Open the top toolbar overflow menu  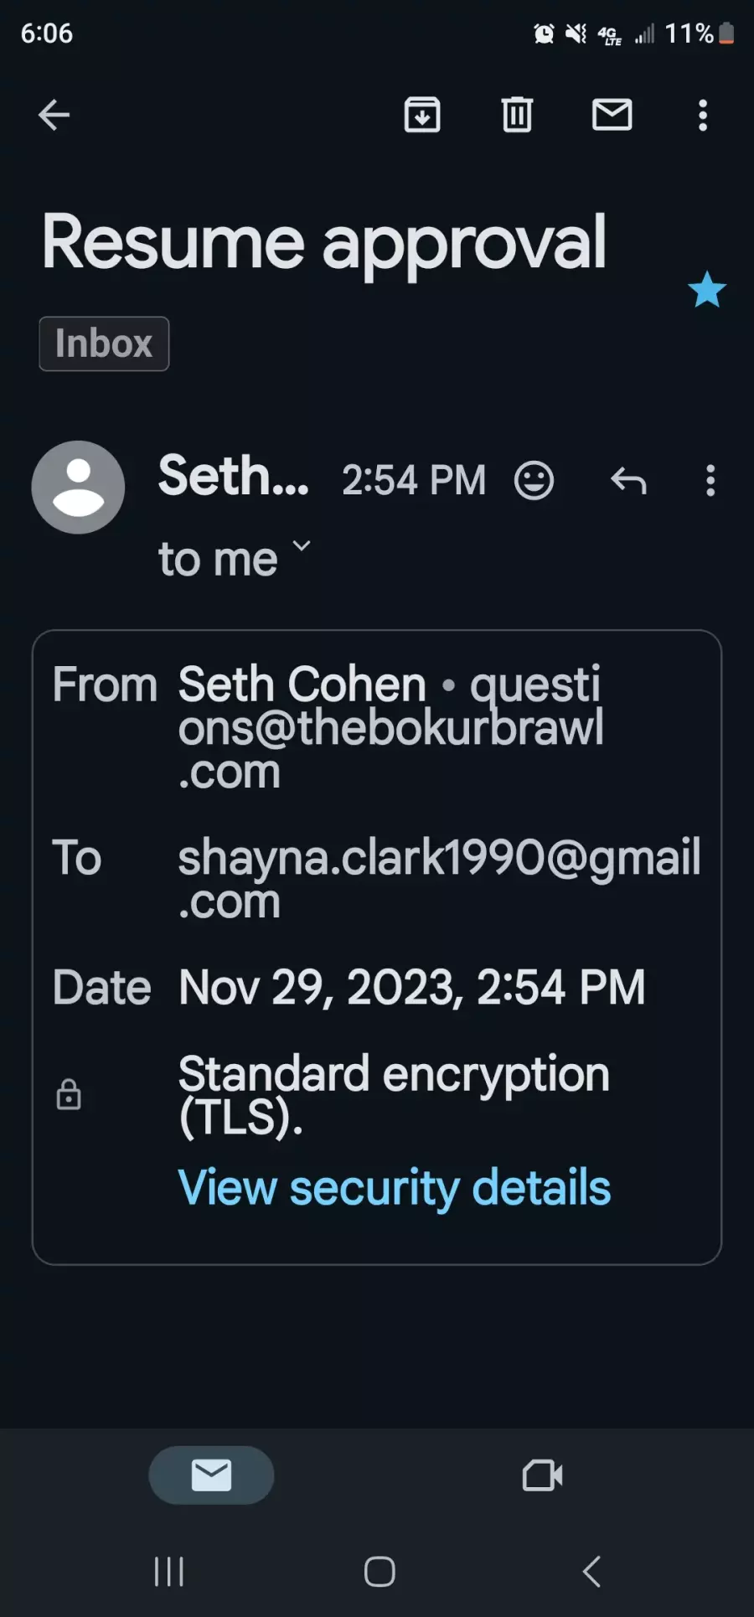[703, 115]
